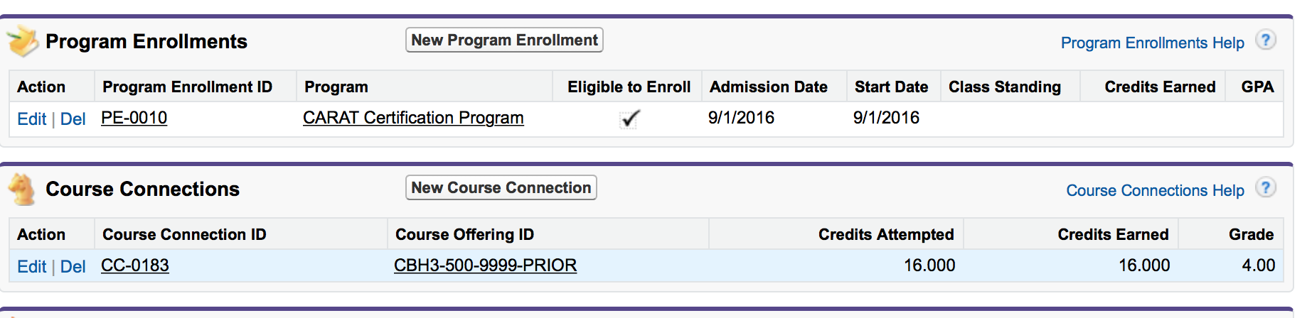Delete the PE-0010 program enrollment
The height and width of the screenshot is (318, 1307).
pos(73,119)
